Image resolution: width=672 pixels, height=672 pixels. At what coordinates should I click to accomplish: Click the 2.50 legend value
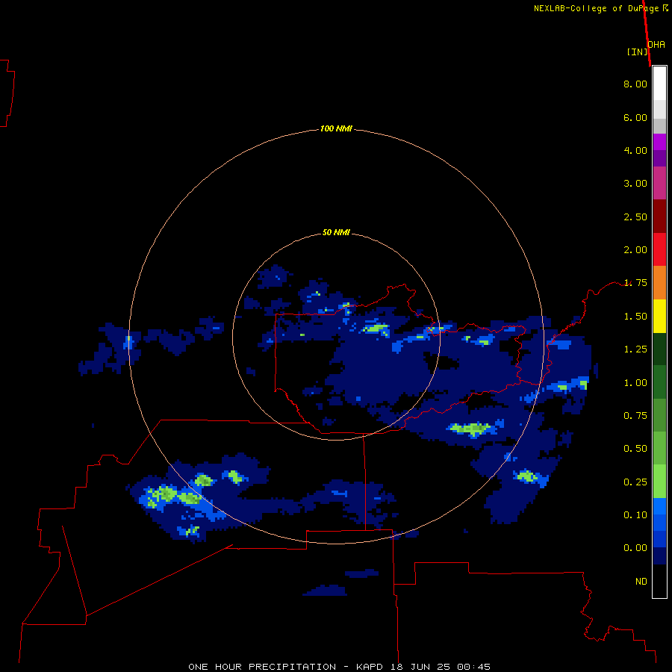coord(635,217)
